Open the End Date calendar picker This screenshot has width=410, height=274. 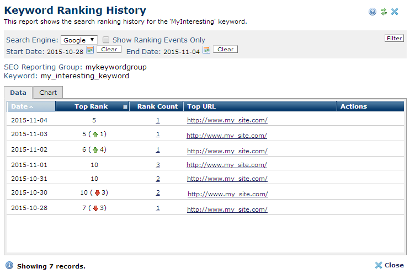coord(206,50)
